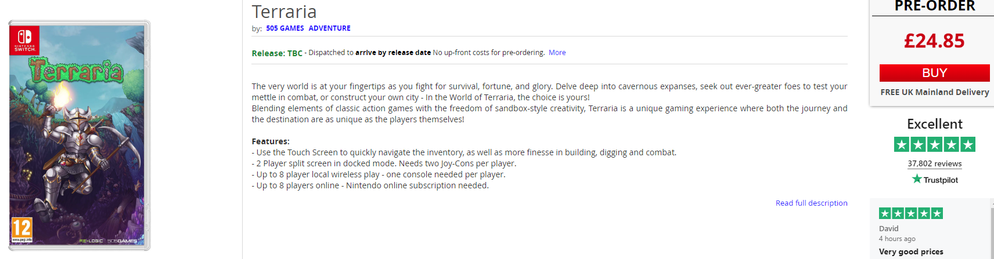Click the £24.85 price
The width and height of the screenshot is (994, 259).
(x=934, y=41)
